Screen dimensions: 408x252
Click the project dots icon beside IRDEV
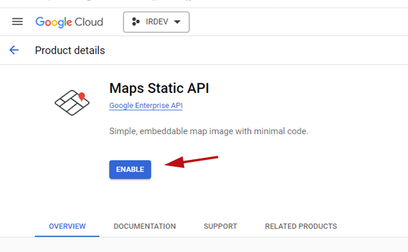(136, 22)
